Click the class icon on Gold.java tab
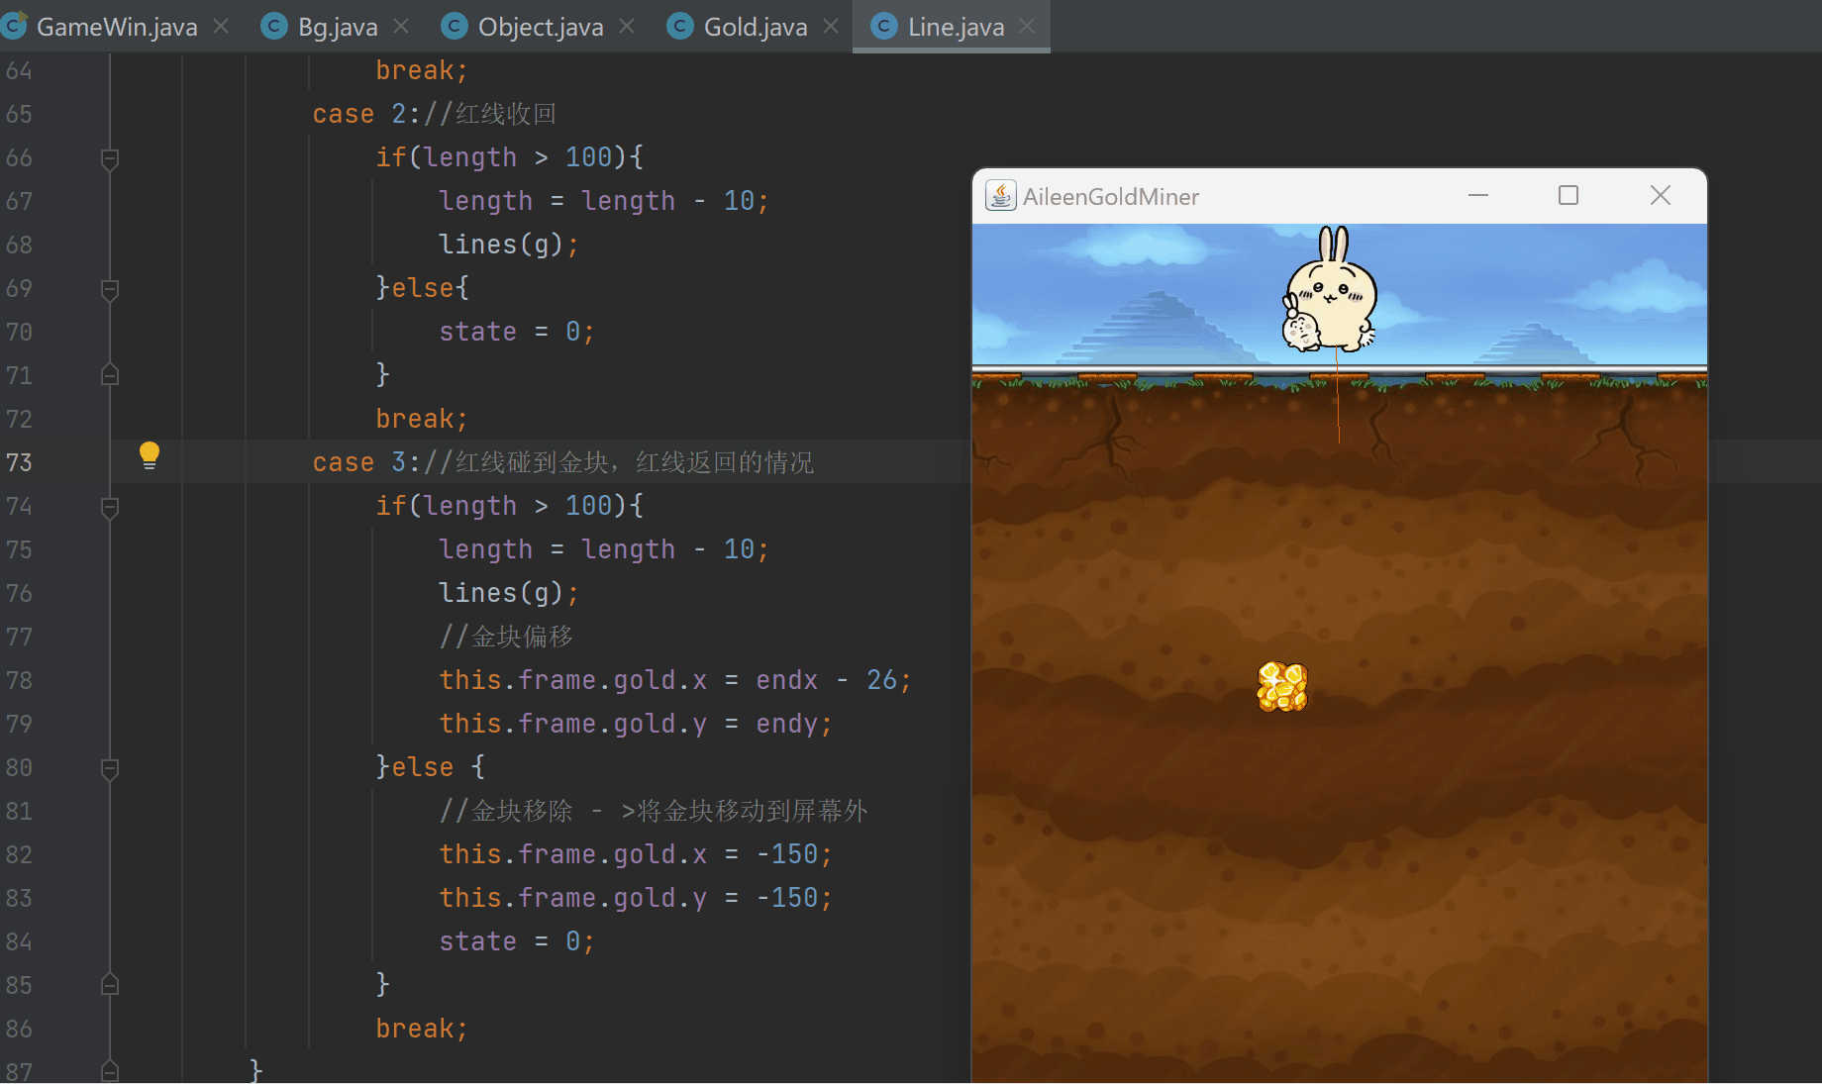The height and width of the screenshot is (1084, 1822). (680, 27)
